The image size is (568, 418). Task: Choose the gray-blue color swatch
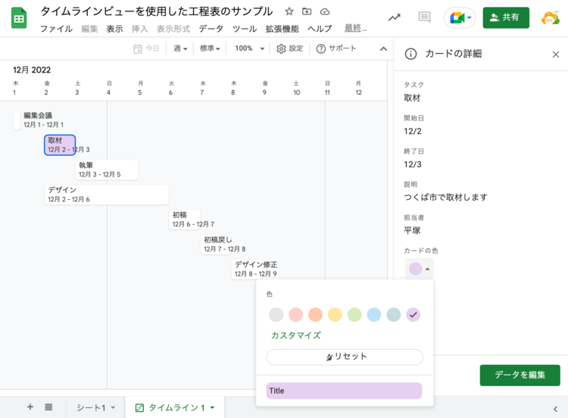coord(393,314)
